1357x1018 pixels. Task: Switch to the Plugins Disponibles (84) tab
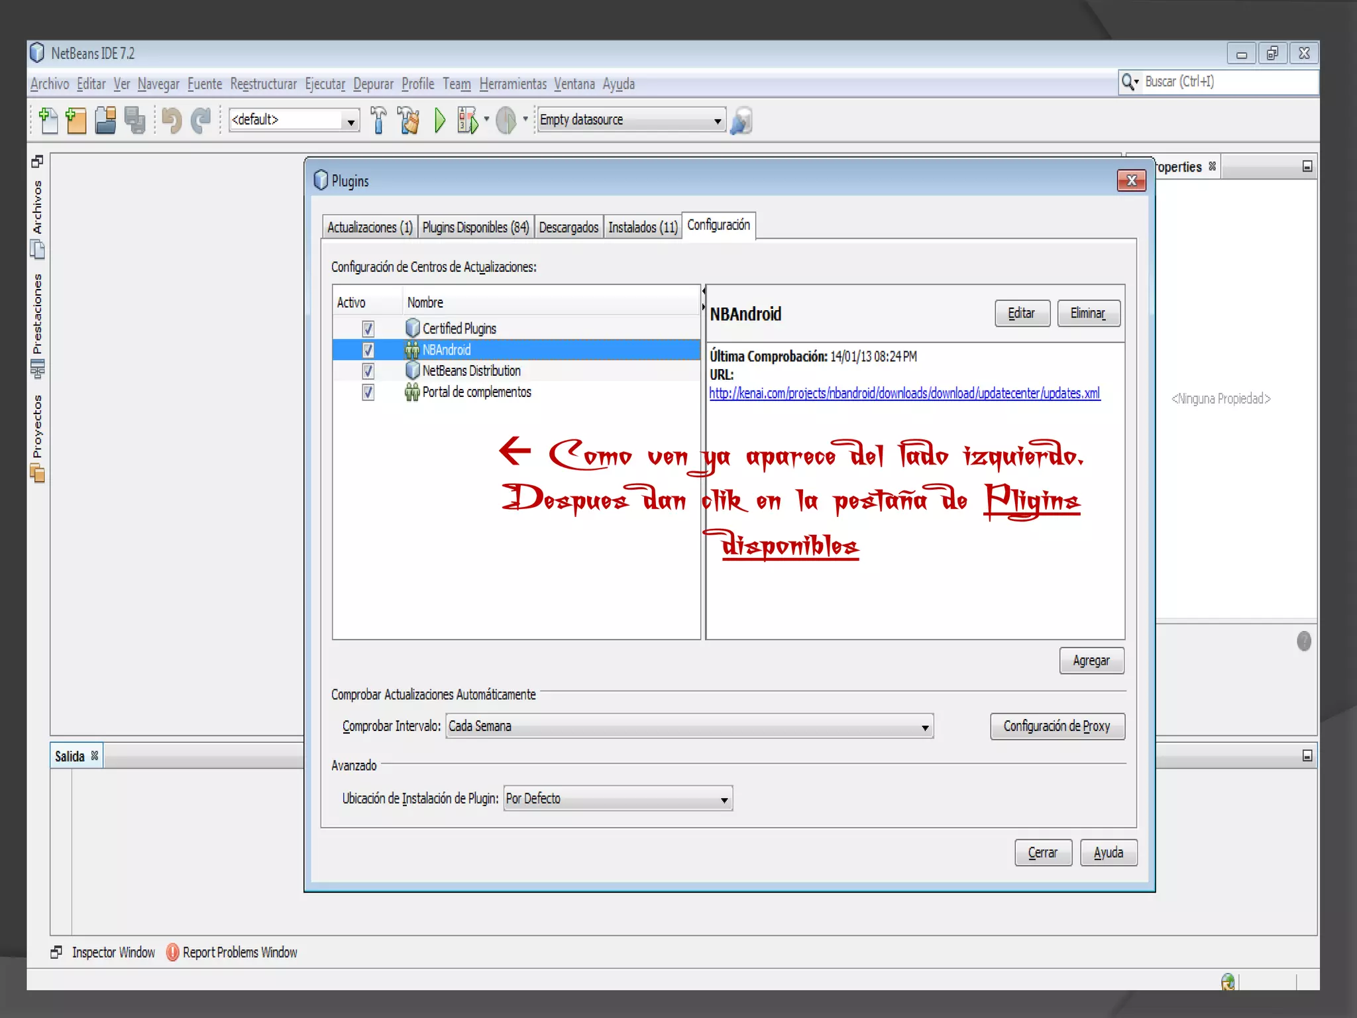[475, 227]
